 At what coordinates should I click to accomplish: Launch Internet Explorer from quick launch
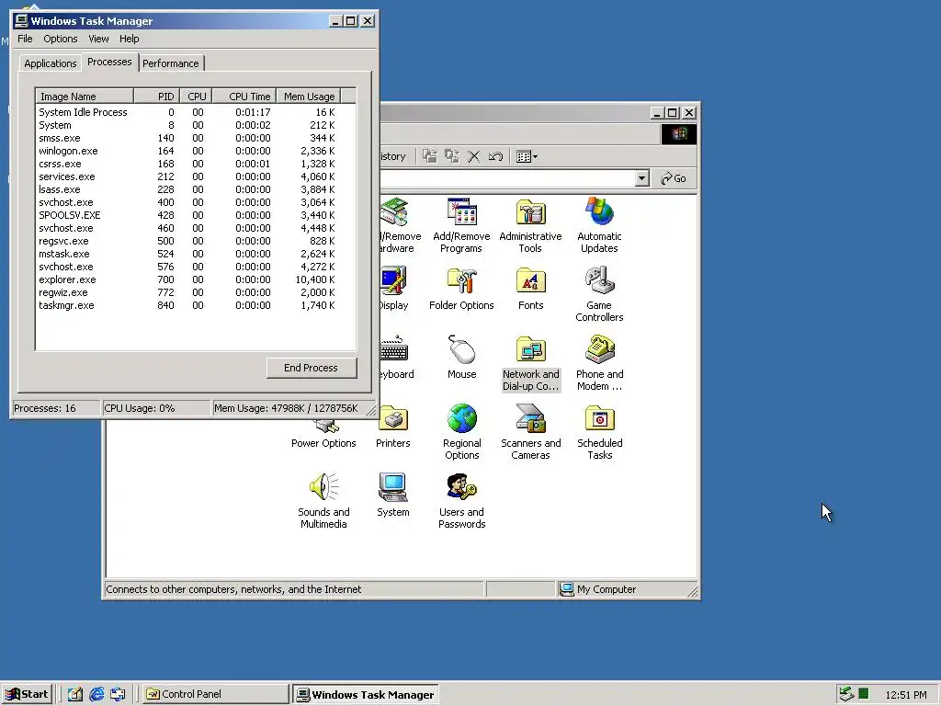coord(96,694)
